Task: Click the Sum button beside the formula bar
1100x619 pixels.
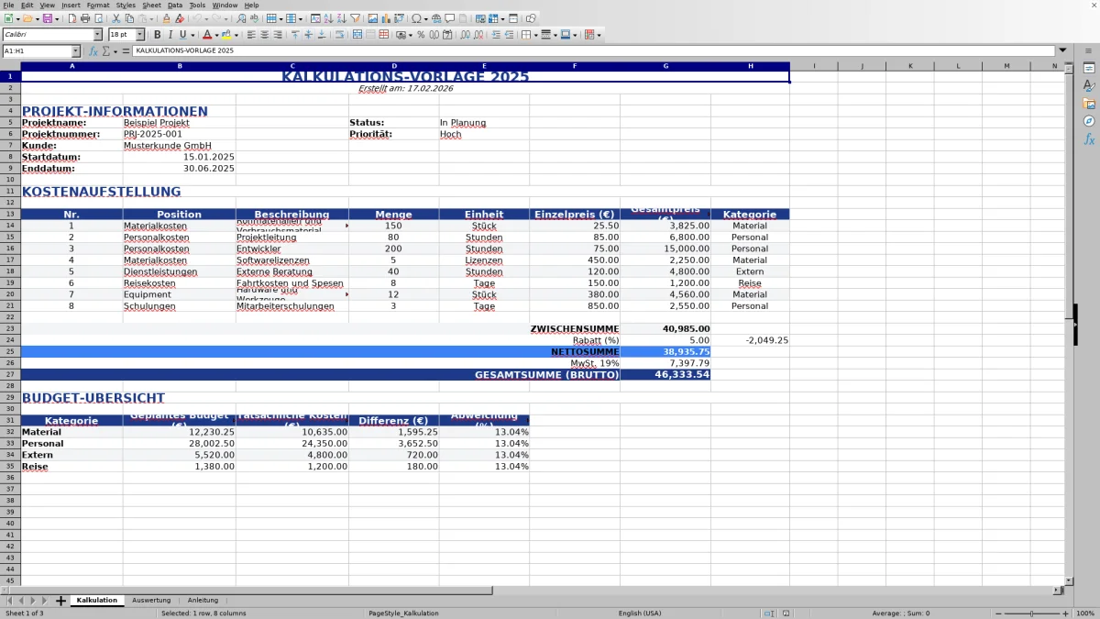Action: click(105, 51)
